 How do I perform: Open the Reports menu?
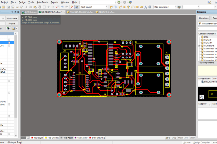point(54,2)
